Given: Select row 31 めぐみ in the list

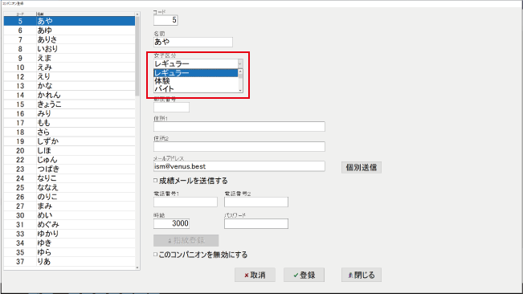Looking at the screenshot, I should [x=69, y=225].
